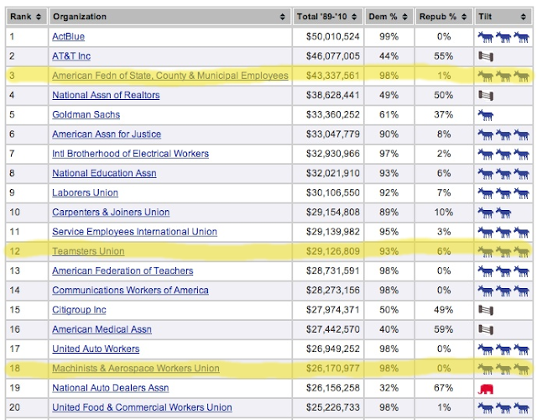Click donkey icons in Laborers Union row
This screenshot has width=537, height=420.
pyautogui.click(x=503, y=193)
